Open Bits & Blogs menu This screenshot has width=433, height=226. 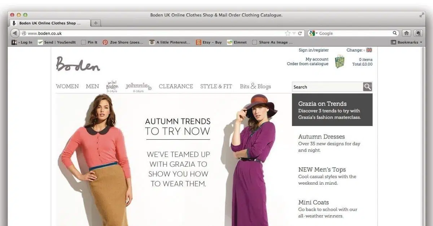(255, 86)
